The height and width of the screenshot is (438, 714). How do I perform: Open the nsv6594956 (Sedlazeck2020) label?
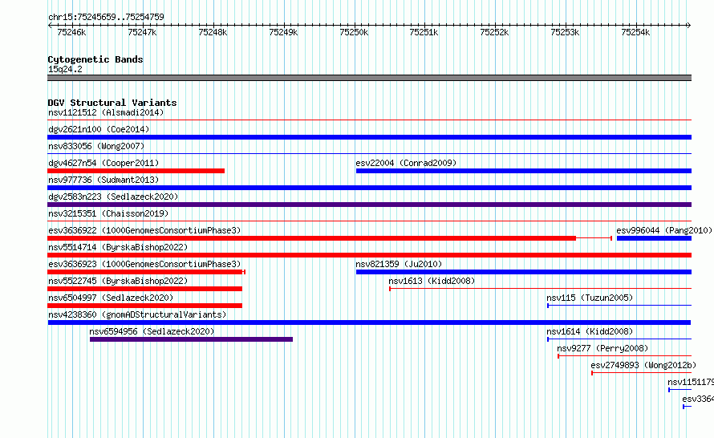152,331
